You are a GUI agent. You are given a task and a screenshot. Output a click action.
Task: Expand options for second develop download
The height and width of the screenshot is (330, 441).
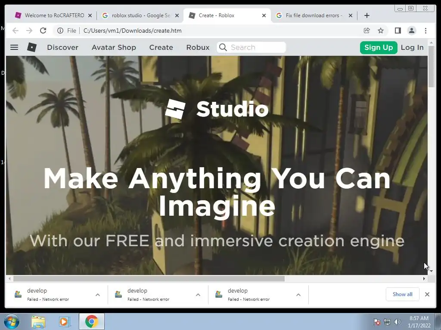pyautogui.click(x=198, y=295)
